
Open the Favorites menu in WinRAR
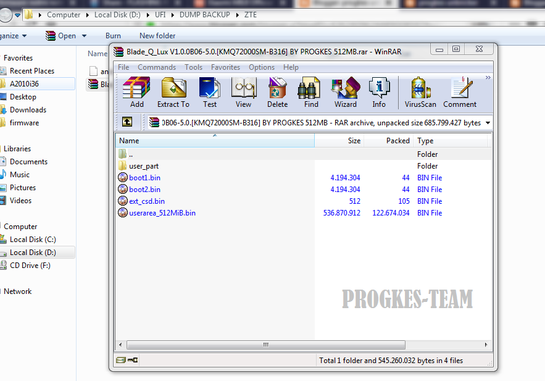(225, 67)
